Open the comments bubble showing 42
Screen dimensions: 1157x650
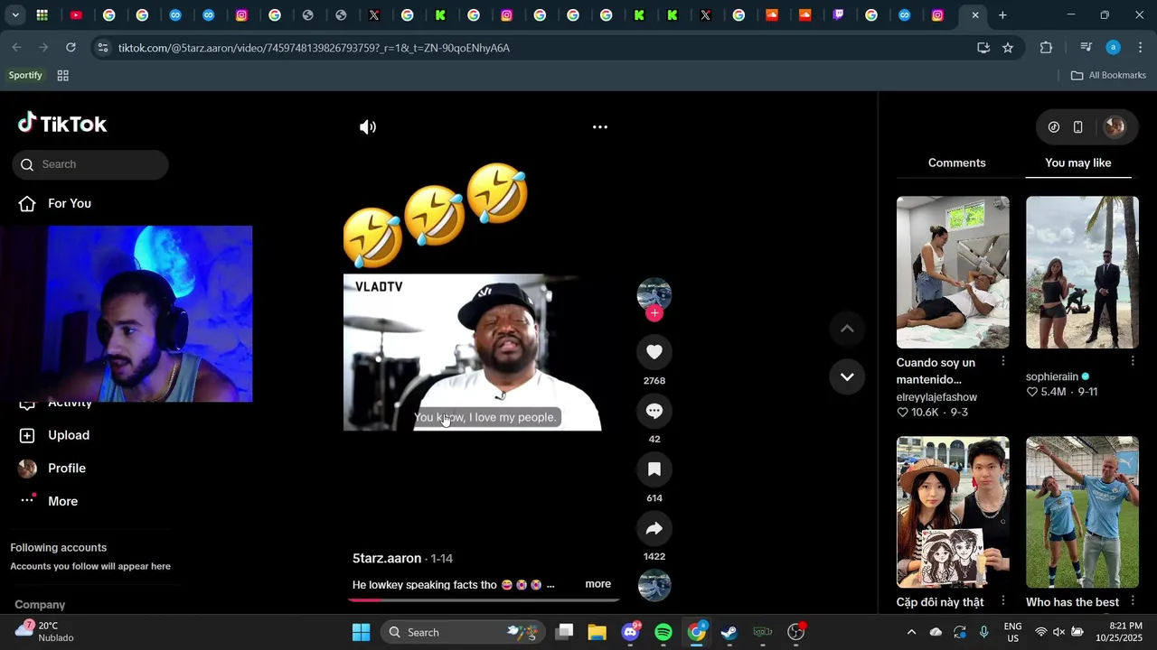click(654, 411)
